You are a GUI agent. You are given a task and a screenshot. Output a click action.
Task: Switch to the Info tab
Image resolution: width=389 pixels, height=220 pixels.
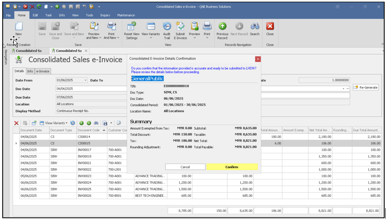30,71
